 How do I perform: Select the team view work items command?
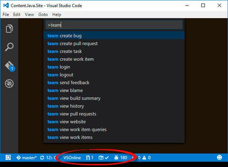tap(114, 137)
